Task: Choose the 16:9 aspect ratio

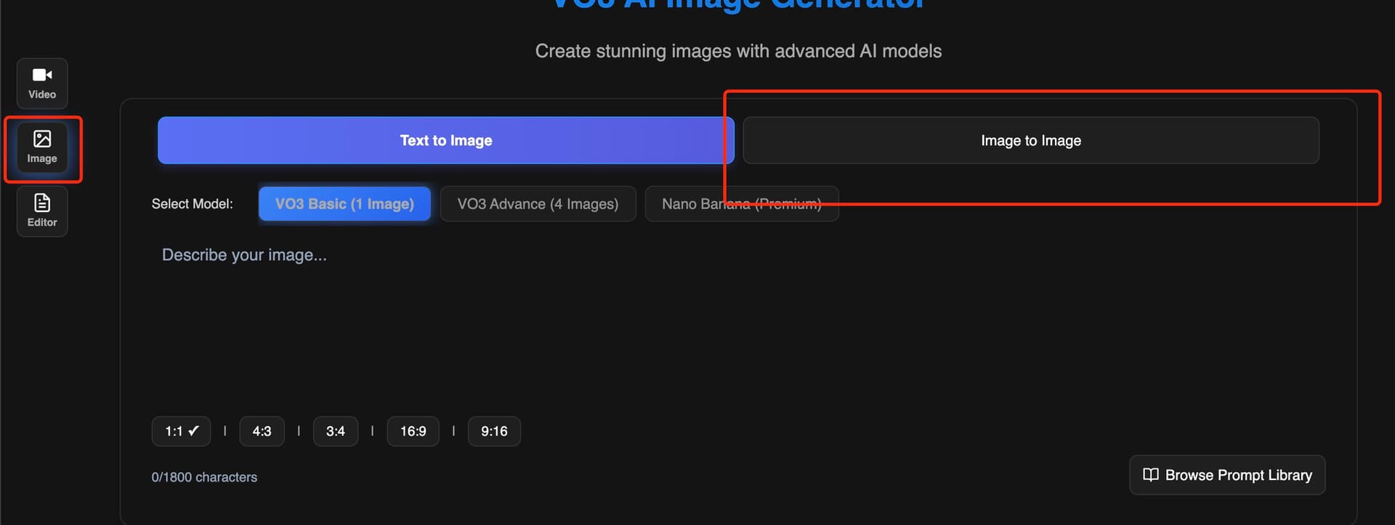Action: pyautogui.click(x=413, y=431)
